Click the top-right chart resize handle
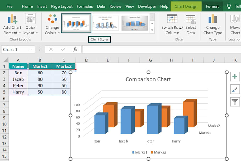This screenshot has height=161, width=241. coord(226,72)
